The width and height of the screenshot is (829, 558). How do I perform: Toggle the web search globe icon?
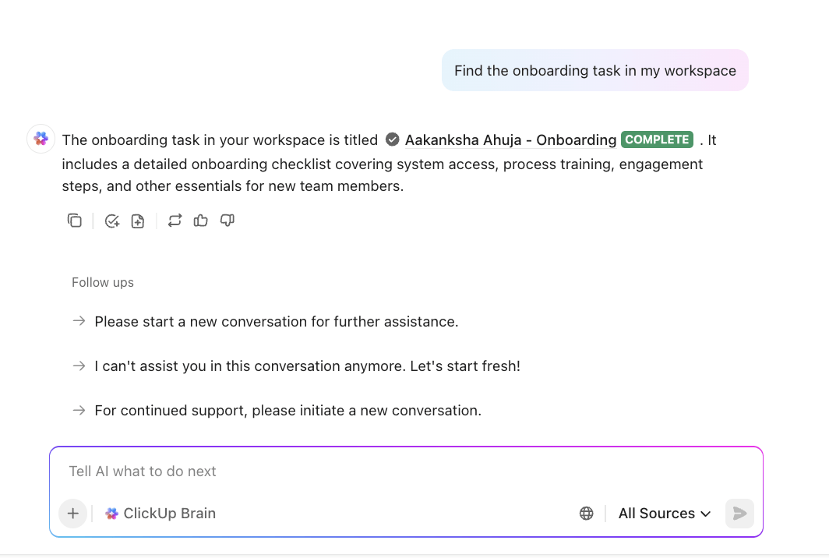click(587, 514)
